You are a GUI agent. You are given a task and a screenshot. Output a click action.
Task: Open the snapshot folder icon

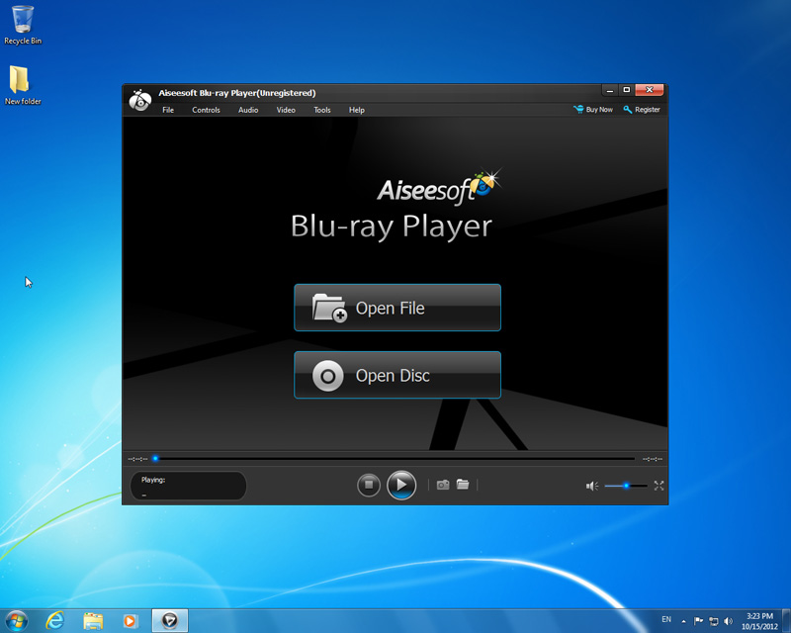click(x=463, y=485)
